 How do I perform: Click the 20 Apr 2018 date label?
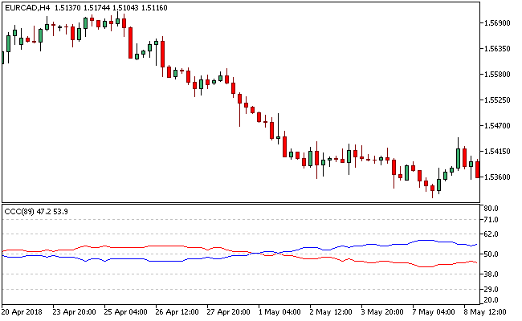pyautogui.click(x=24, y=311)
